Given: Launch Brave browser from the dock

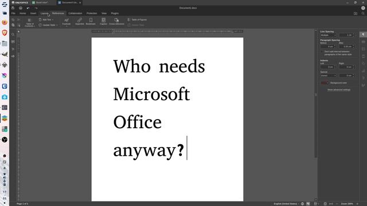Looking at the screenshot, I should point(5,33).
